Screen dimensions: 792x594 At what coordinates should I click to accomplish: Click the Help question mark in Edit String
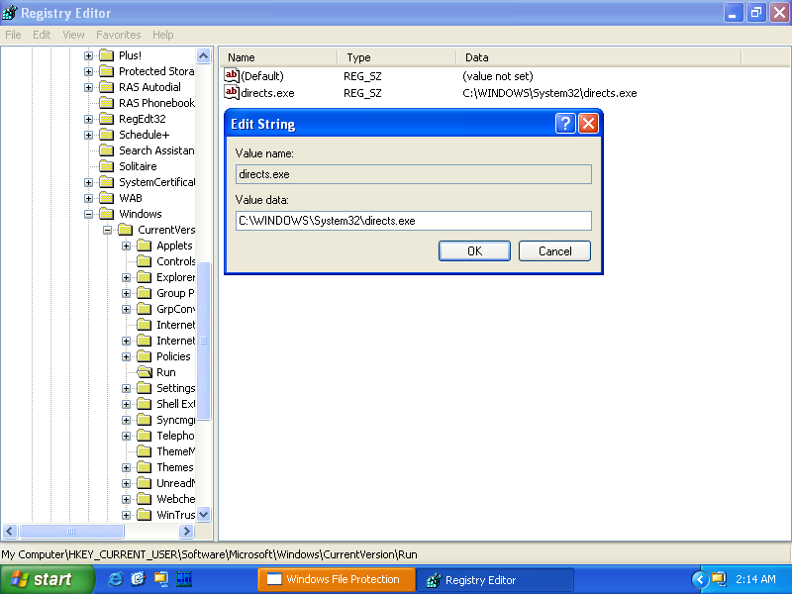565,123
